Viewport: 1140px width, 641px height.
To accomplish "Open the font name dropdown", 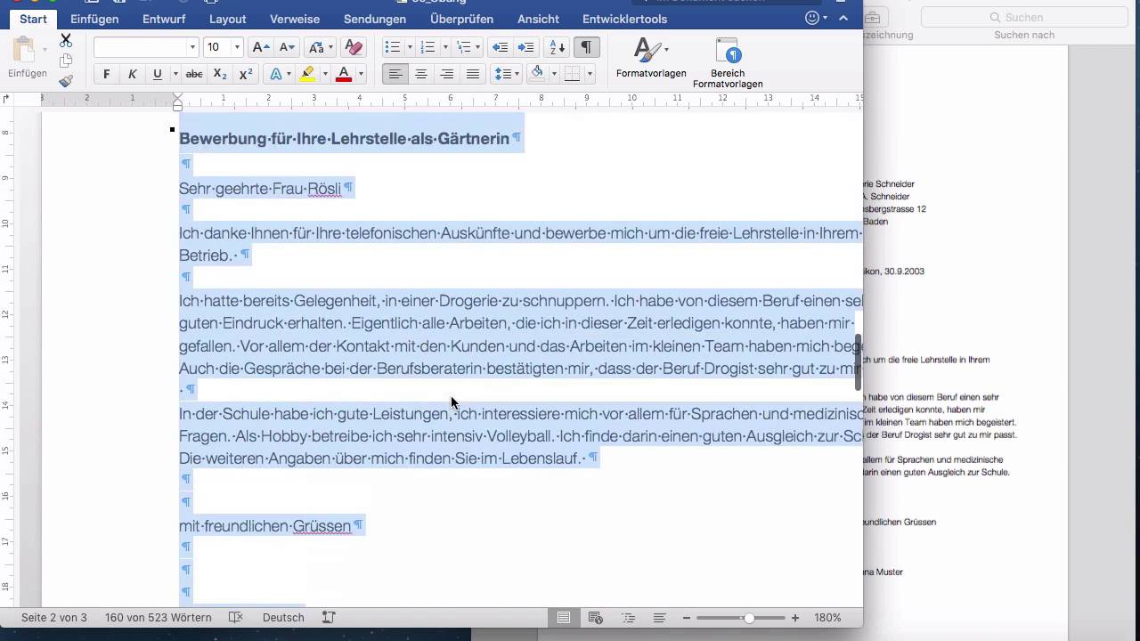I will (192, 47).
